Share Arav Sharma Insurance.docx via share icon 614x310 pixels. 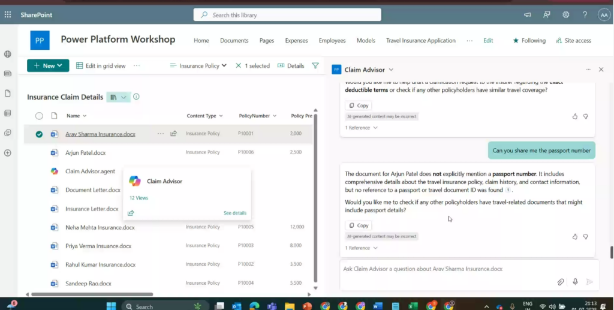[173, 134]
